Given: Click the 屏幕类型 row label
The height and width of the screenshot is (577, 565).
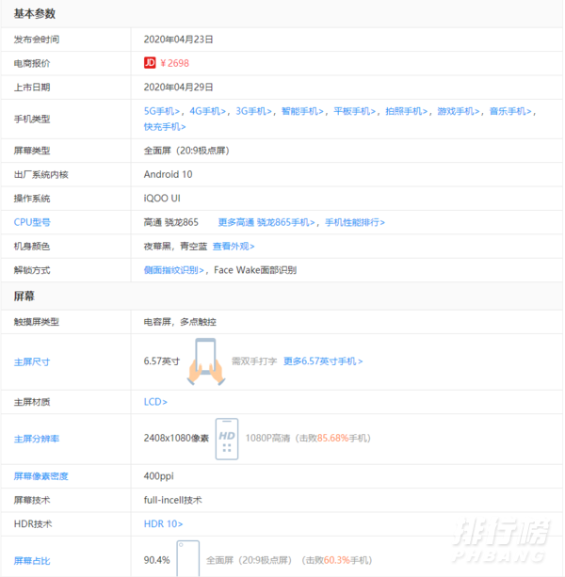Looking at the screenshot, I should click(32, 151).
